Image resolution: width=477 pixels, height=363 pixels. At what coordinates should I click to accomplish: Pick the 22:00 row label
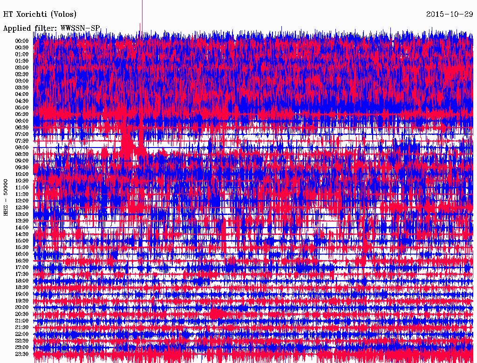[x=22, y=334]
